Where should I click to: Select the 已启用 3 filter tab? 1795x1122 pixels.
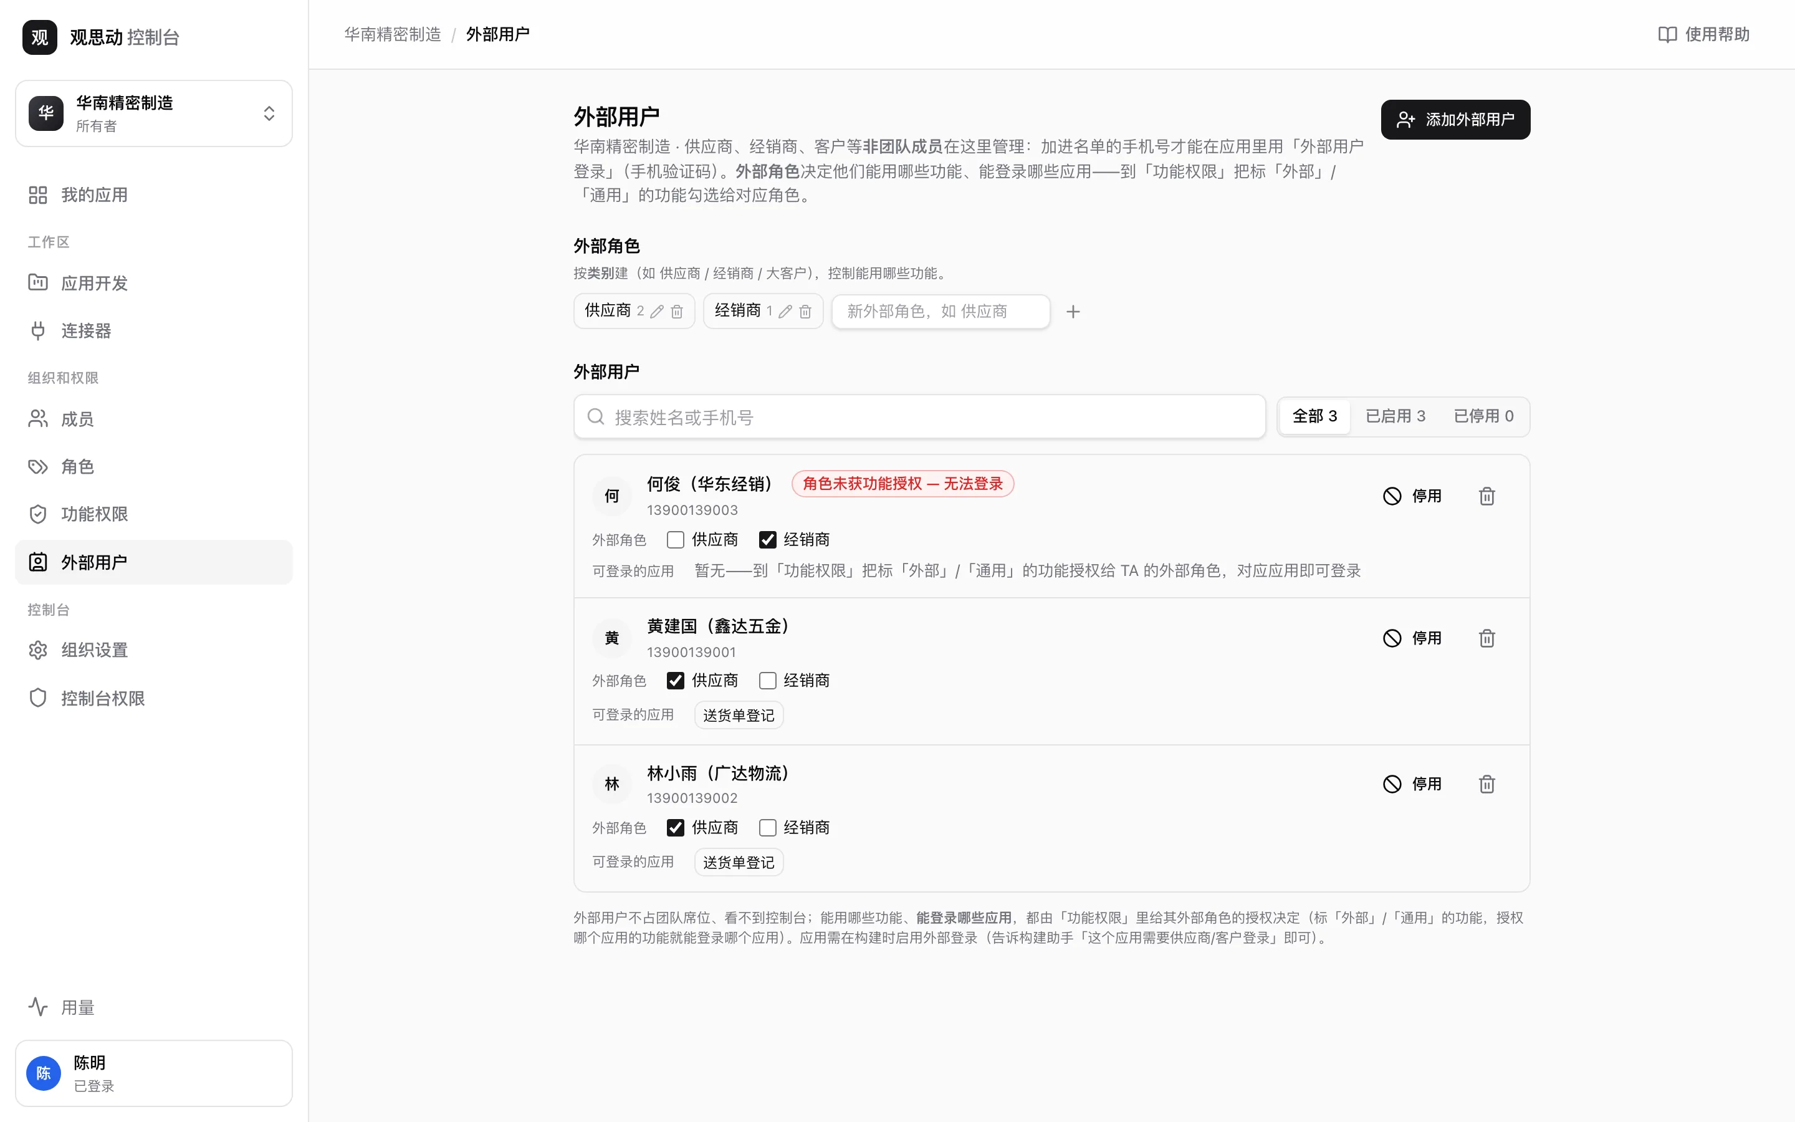[x=1395, y=416]
